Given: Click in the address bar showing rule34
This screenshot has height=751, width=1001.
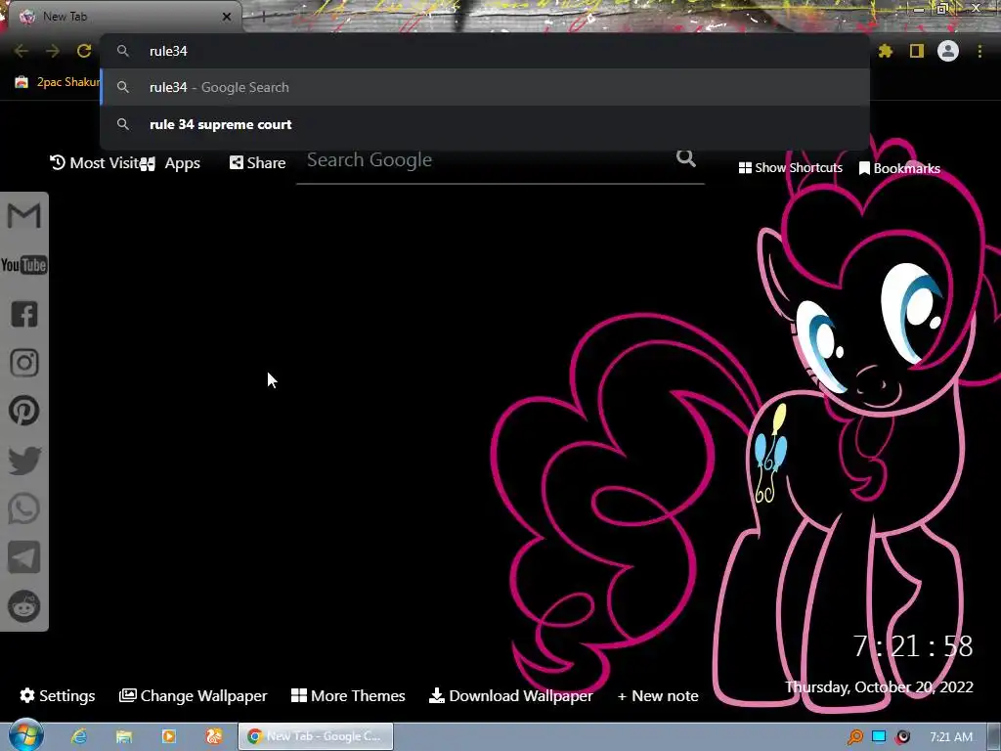Looking at the screenshot, I should point(485,51).
